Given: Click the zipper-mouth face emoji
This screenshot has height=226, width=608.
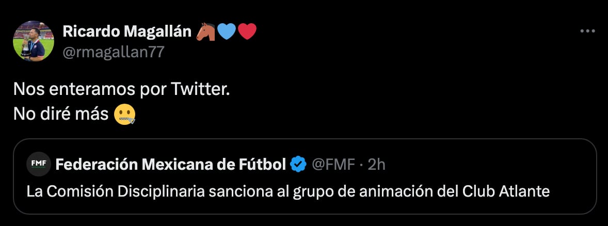Looking at the screenshot, I should (125, 114).
